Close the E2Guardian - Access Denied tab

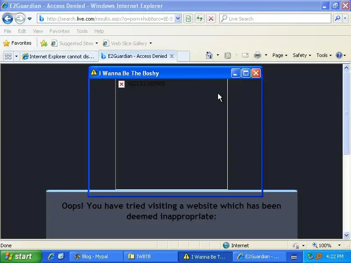pos(172,56)
